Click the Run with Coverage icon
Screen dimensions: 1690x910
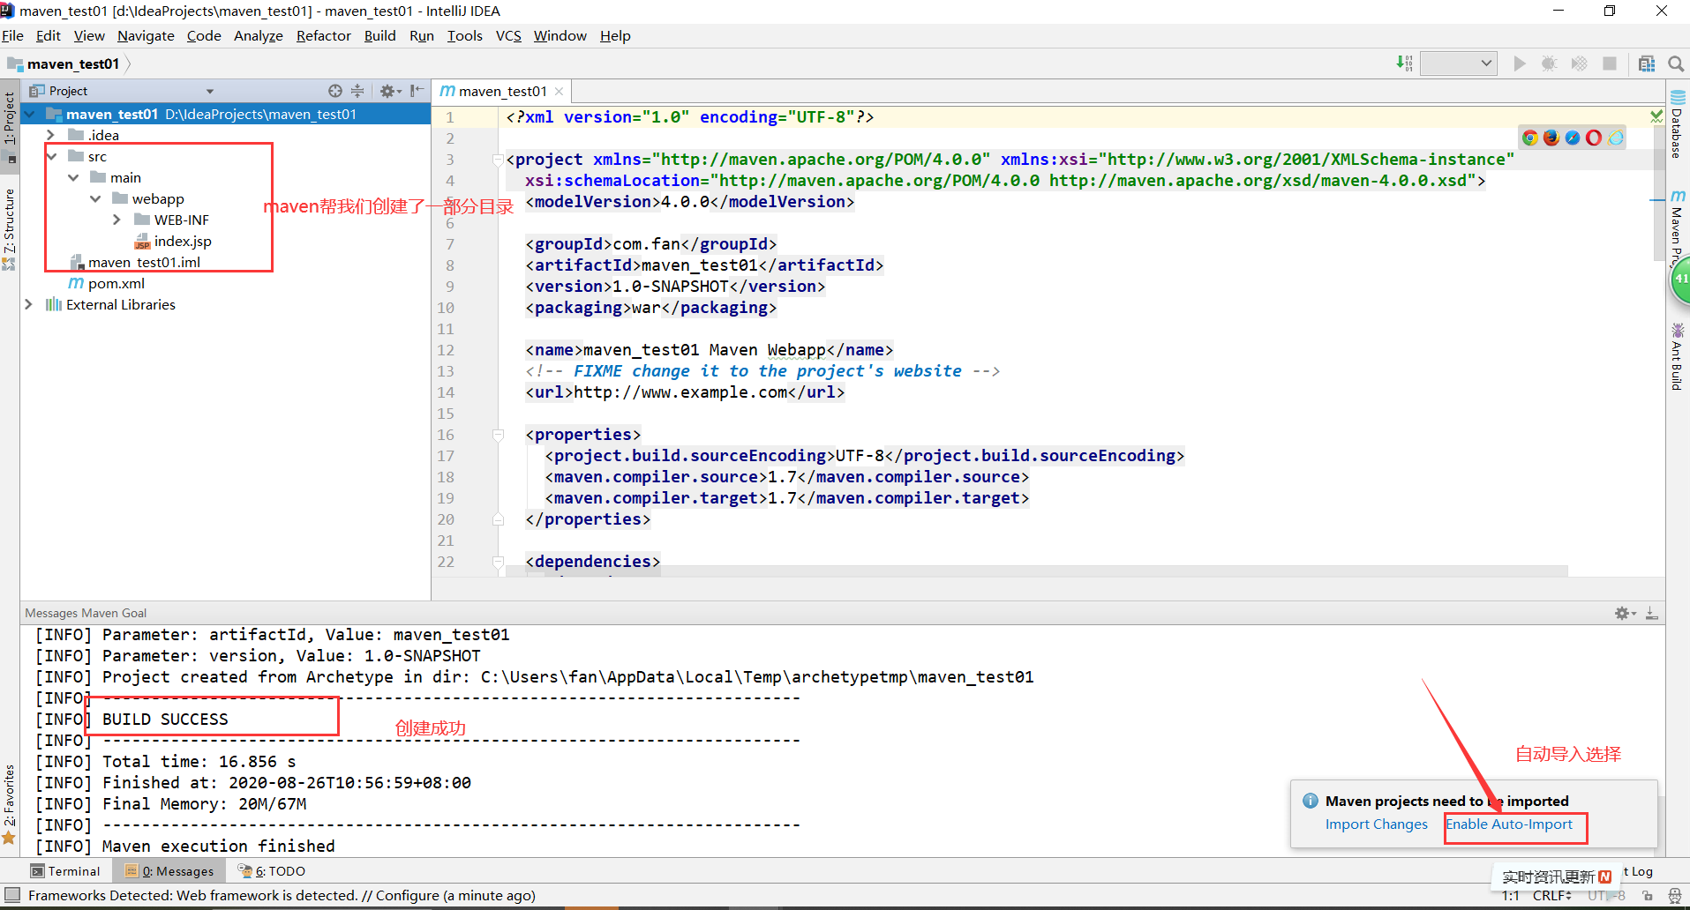pos(1579,63)
